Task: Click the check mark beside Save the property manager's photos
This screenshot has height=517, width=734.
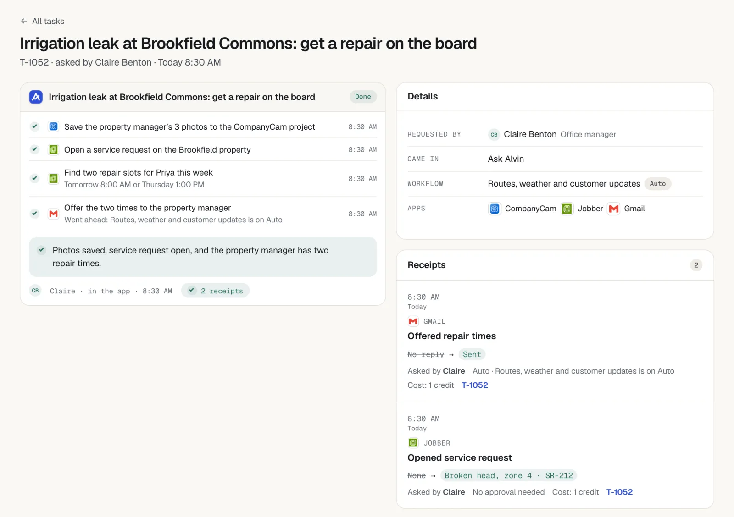Action: 34,126
